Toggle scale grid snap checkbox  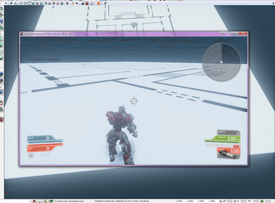255,201
